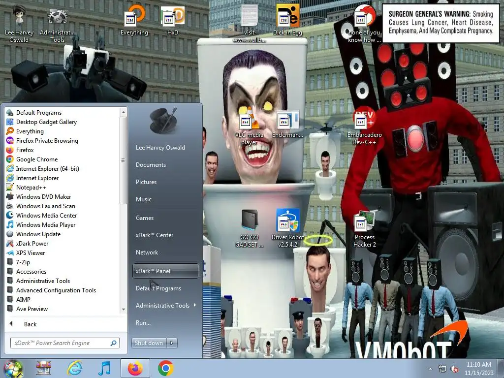Open shut down options arrow
The width and height of the screenshot is (504, 378).
coord(172,343)
